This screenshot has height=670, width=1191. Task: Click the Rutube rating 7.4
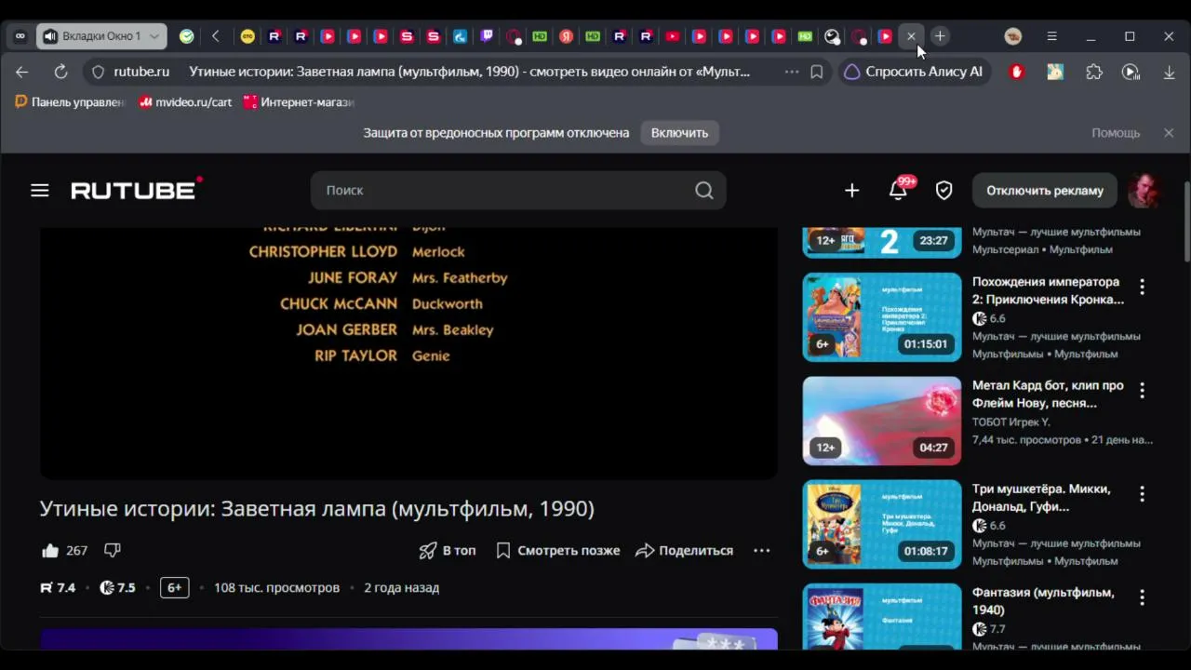coord(58,588)
